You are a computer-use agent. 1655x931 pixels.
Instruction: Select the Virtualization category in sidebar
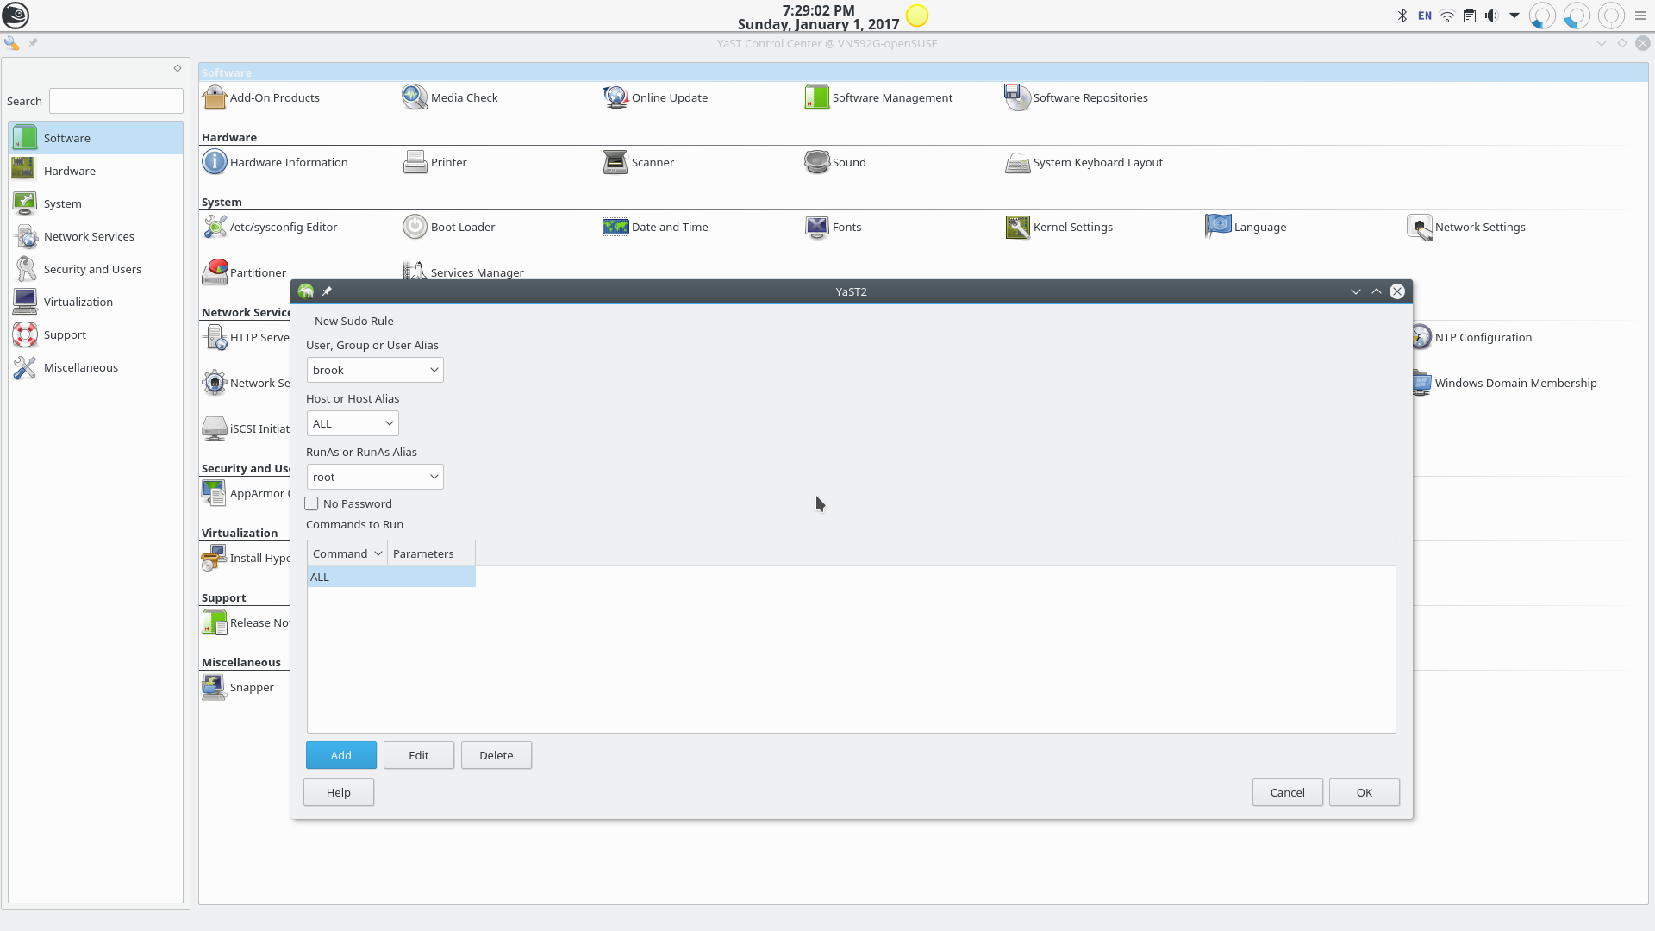tap(96, 302)
